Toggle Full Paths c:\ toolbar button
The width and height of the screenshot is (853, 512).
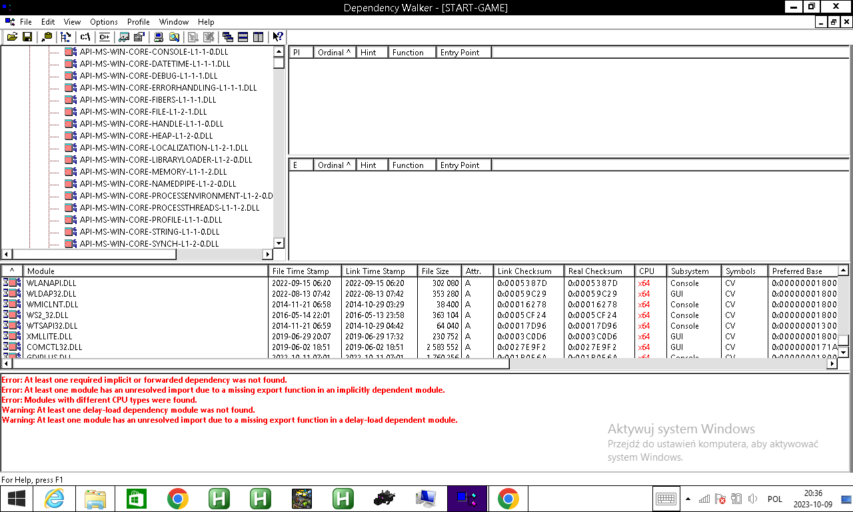point(85,37)
